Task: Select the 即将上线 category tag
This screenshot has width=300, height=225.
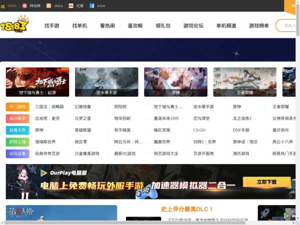Action: (17, 142)
